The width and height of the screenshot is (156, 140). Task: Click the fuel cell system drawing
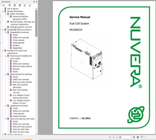pos(87,59)
